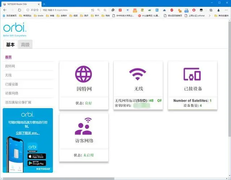Click the purple Wi-Fi signal icon

[x=138, y=74]
